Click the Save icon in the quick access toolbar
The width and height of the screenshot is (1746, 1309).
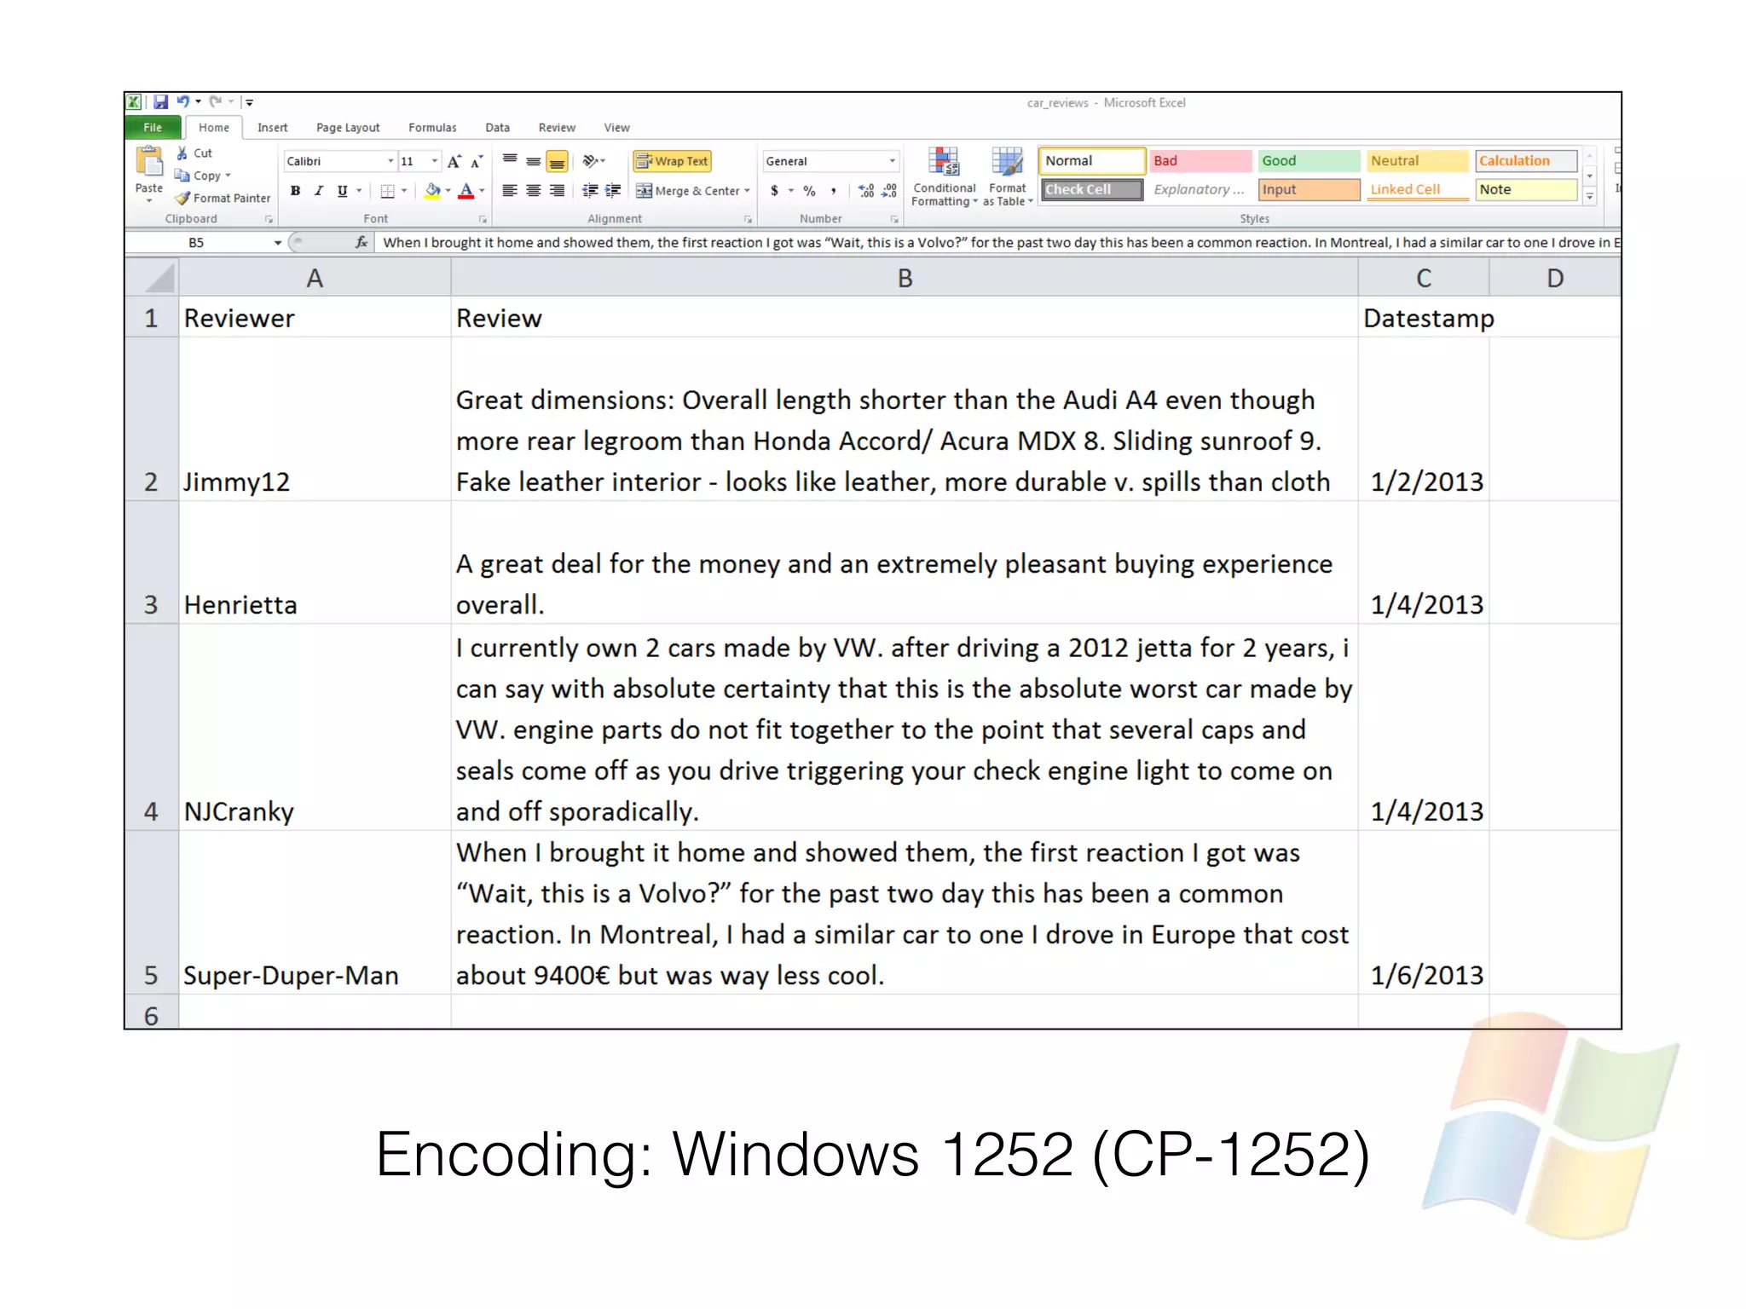coord(160,102)
